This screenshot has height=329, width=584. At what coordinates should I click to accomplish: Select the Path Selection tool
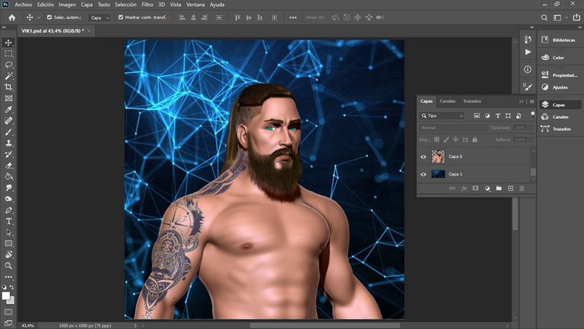pyautogui.click(x=8, y=233)
